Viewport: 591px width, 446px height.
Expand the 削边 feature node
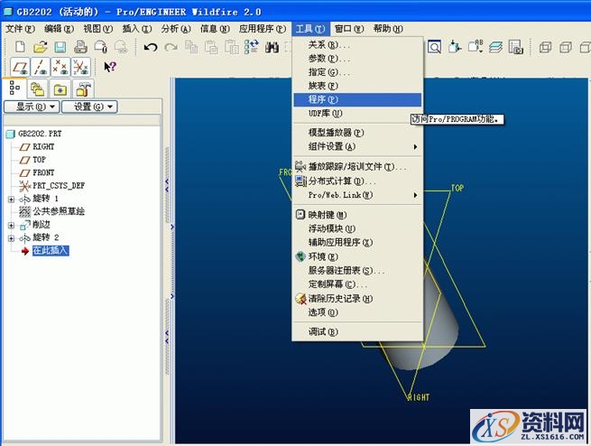(12, 226)
